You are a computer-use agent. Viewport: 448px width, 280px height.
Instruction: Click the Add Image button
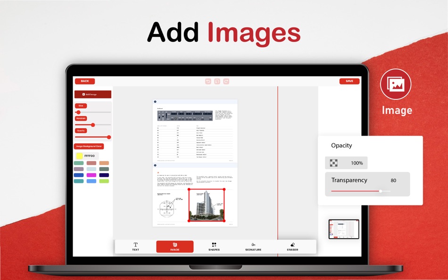[93, 94]
